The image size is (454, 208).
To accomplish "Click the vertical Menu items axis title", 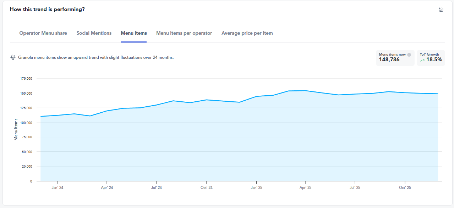I will pyautogui.click(x=16, y=129).
